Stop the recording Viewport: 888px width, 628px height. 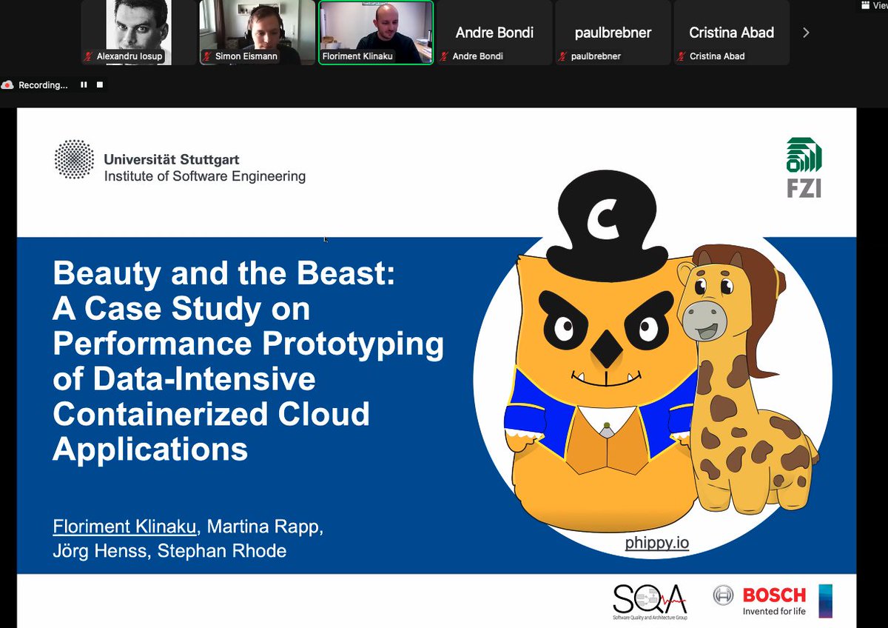click(100, 85)
